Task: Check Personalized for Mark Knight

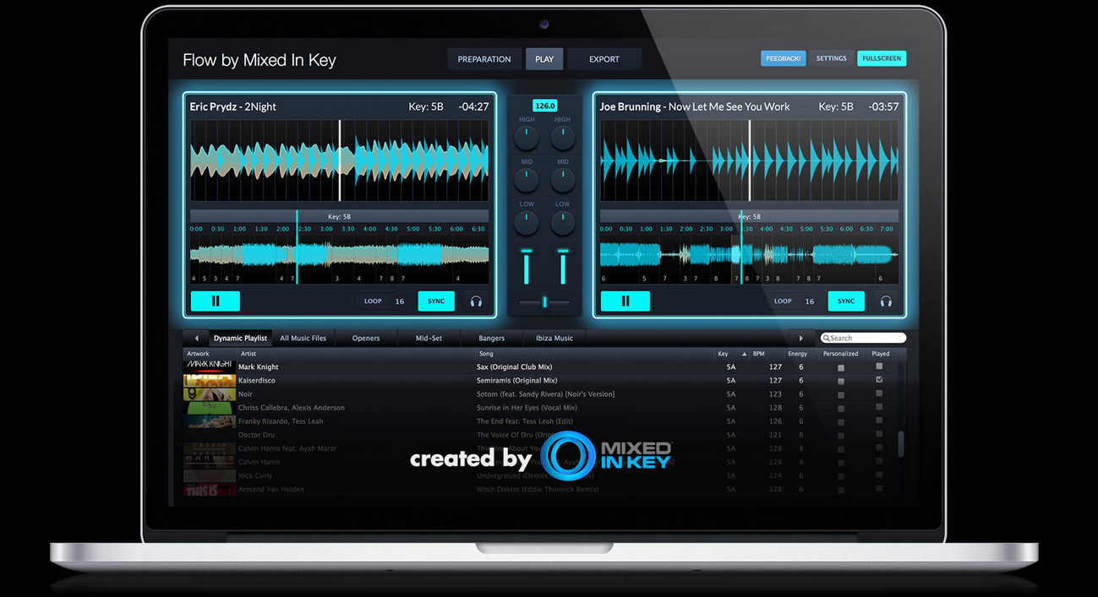Action: pyautogui.click(x=840, y=368)
